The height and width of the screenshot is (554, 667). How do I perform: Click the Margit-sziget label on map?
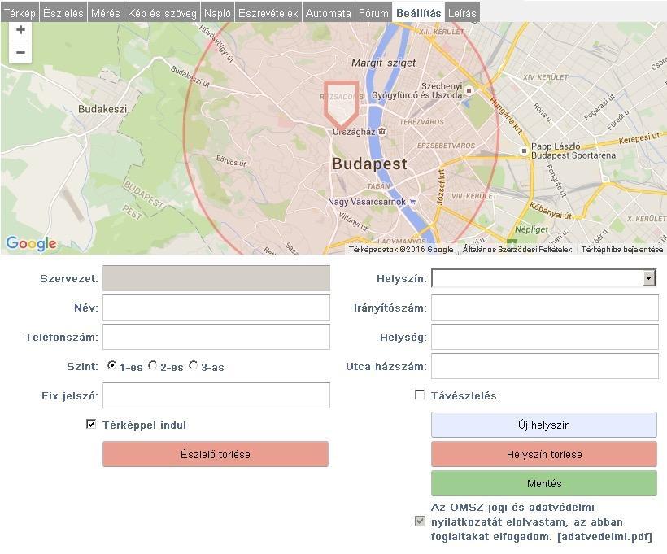[x=383, y=63]
